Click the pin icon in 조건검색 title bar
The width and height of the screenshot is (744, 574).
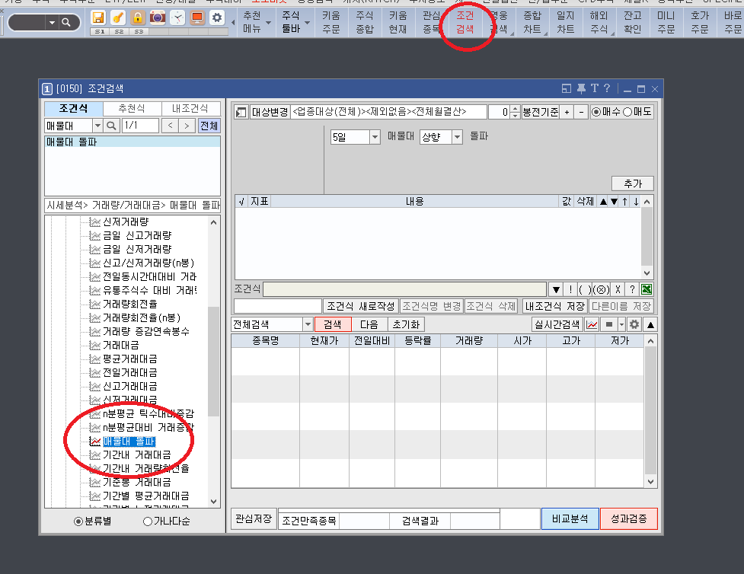(x=581, y=89)
